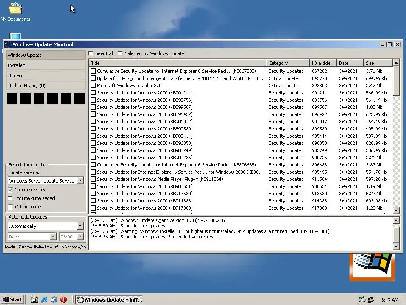Image resolution: width=406 pixels, height=305 pixels.
Task: Click the log pane scroll up arrow
Action: (396, 220)
